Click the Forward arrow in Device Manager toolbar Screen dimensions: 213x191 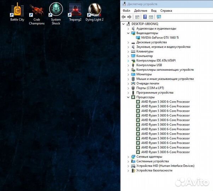(x=129, y=17)
